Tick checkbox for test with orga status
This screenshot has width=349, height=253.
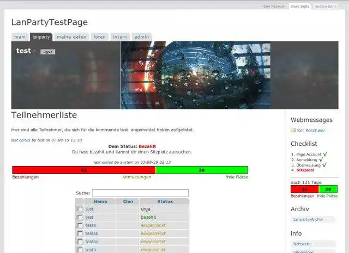80,209
